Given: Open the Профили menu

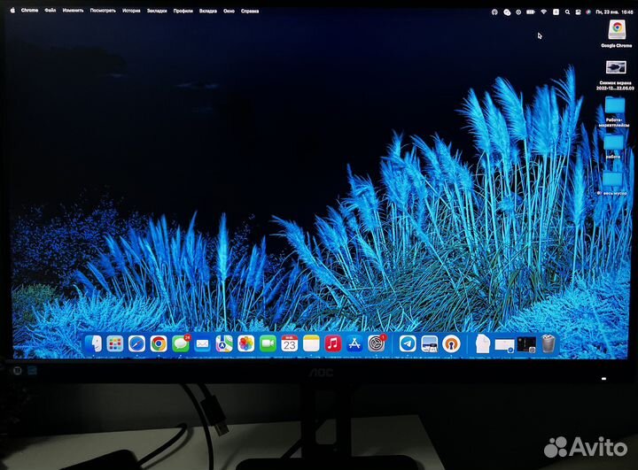Looking at the screenshot, I should [183, 11].
